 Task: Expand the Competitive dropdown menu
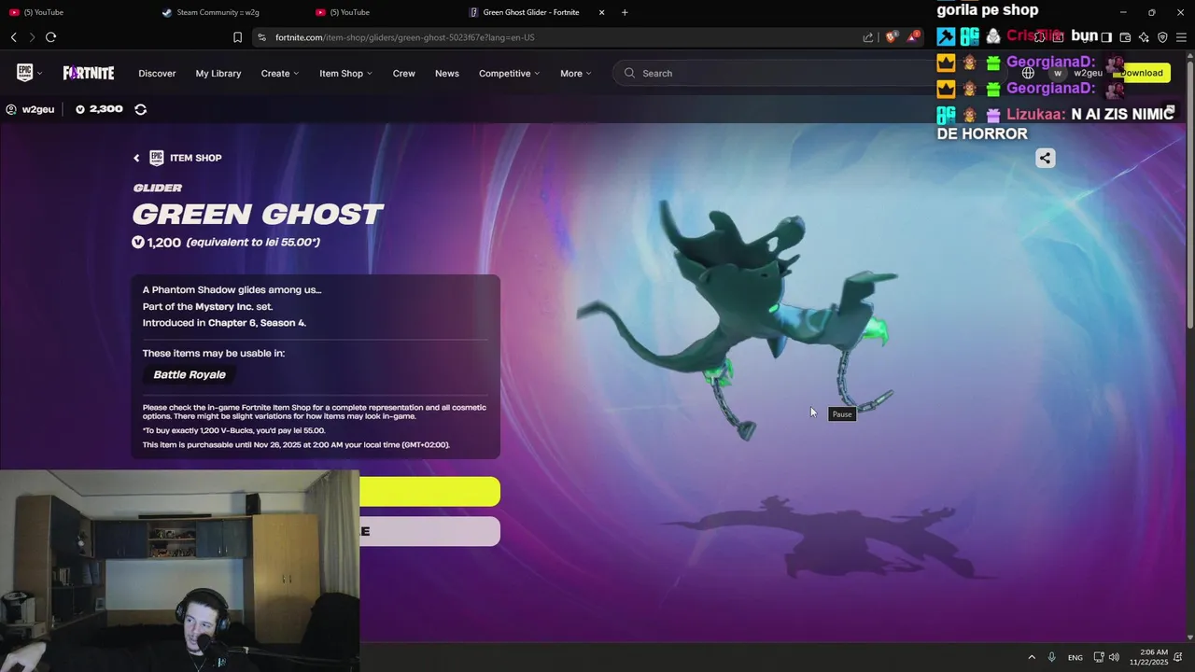click(x=509, y=73)
